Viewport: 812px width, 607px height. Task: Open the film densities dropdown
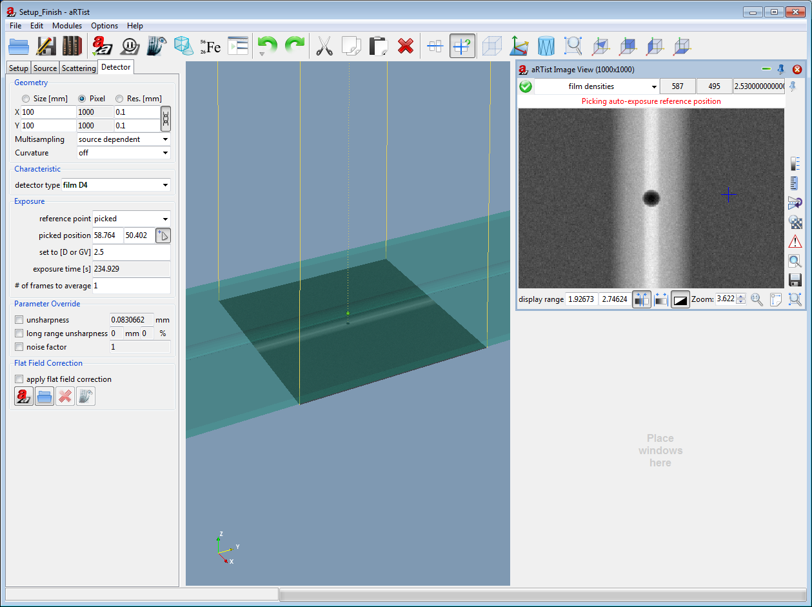(597, 86)
